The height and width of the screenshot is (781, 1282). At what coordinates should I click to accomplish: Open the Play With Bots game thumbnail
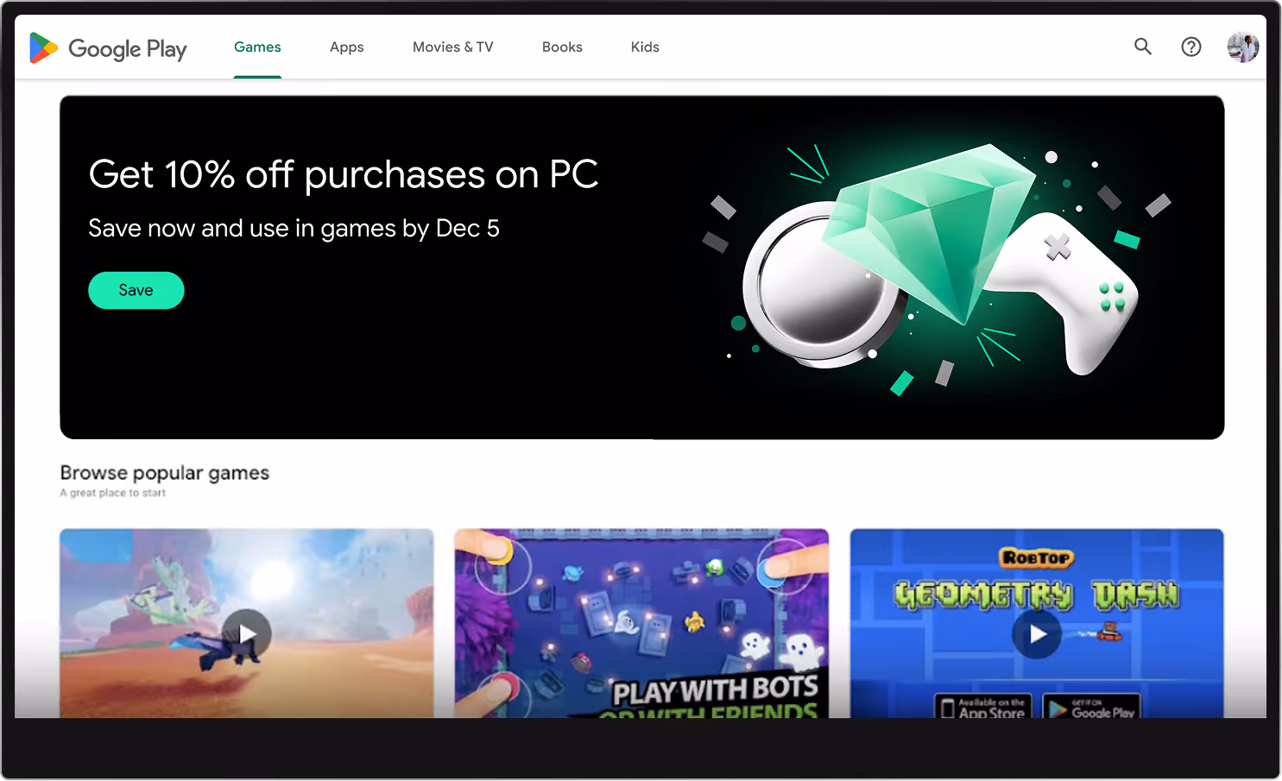click(x=641, y=623)
